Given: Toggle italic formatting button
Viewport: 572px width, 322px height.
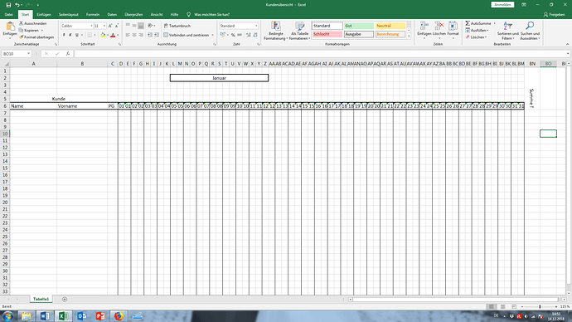Looking at the screenshot, I should (x=70, y=35).
